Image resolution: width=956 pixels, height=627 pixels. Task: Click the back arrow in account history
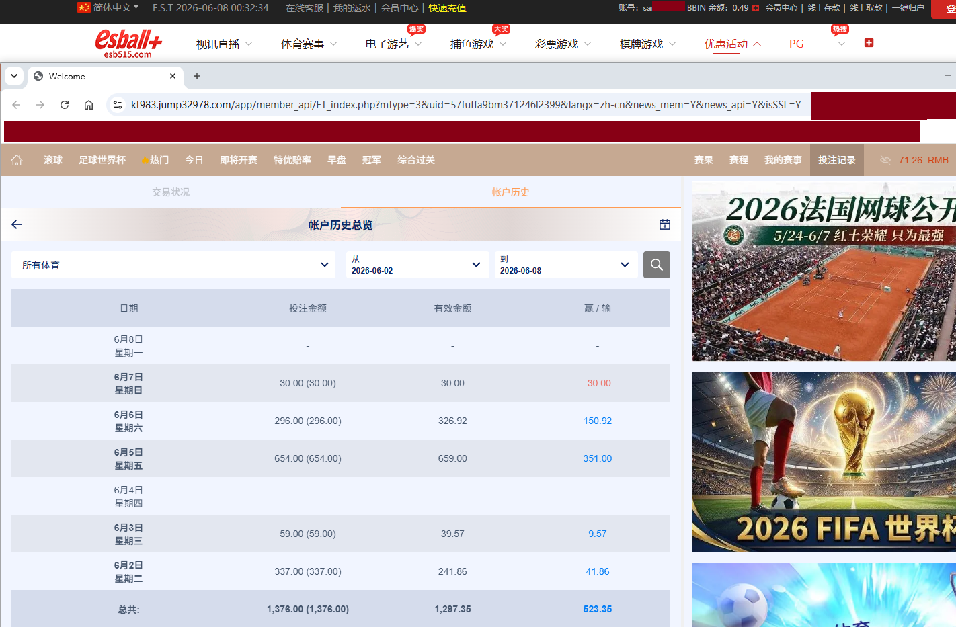click(x=17, y=224)
